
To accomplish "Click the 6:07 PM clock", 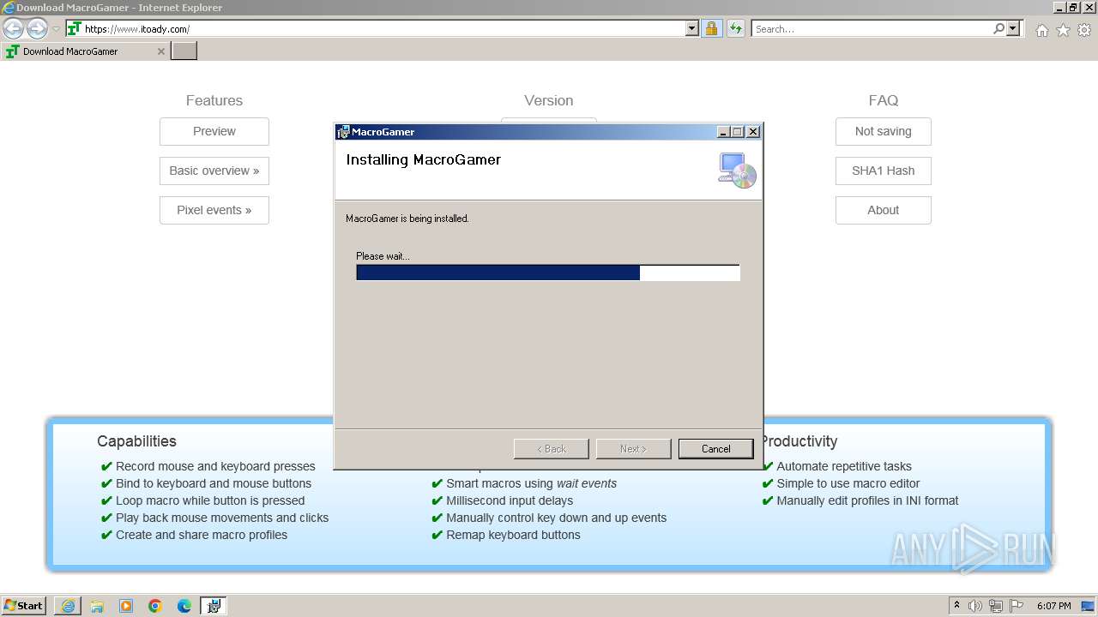I will 1053,606.
